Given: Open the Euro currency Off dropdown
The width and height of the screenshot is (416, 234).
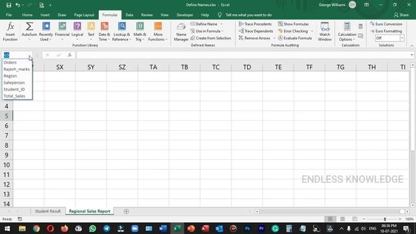Looking at the screenshot, I should tap(402, 38).
